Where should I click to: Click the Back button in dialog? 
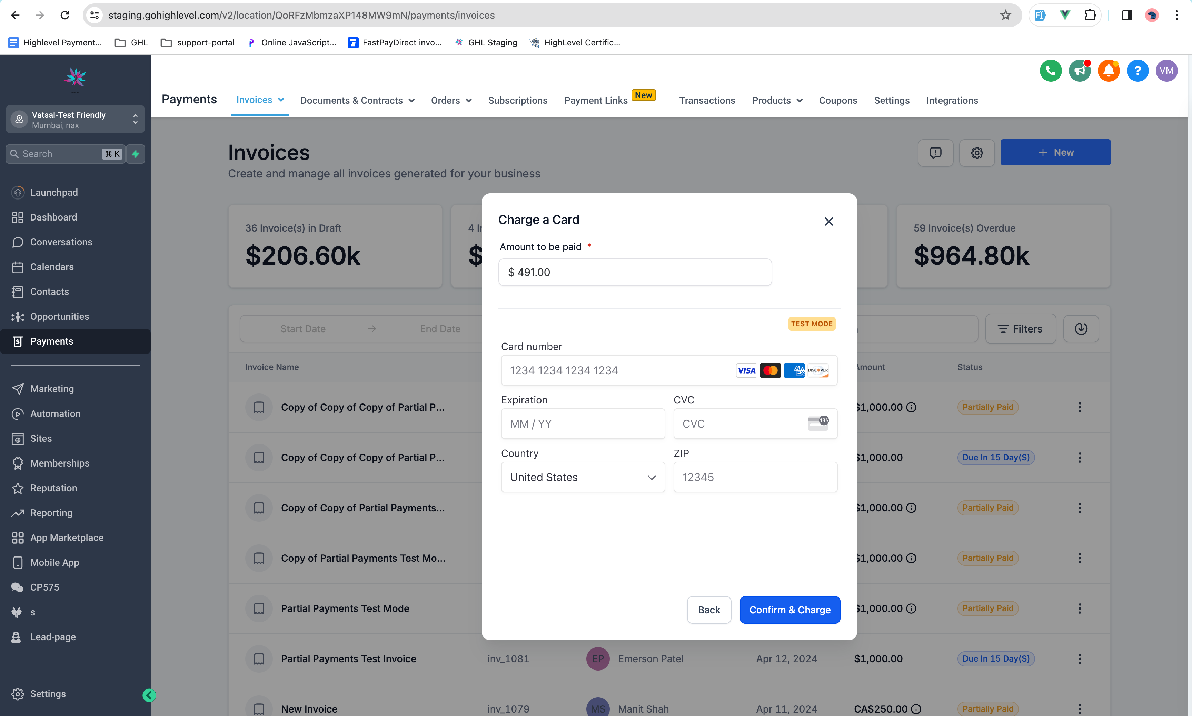tap(708, 610)
